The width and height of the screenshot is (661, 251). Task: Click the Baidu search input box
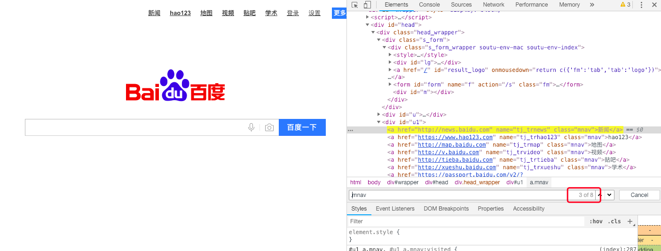click(152, 127)
